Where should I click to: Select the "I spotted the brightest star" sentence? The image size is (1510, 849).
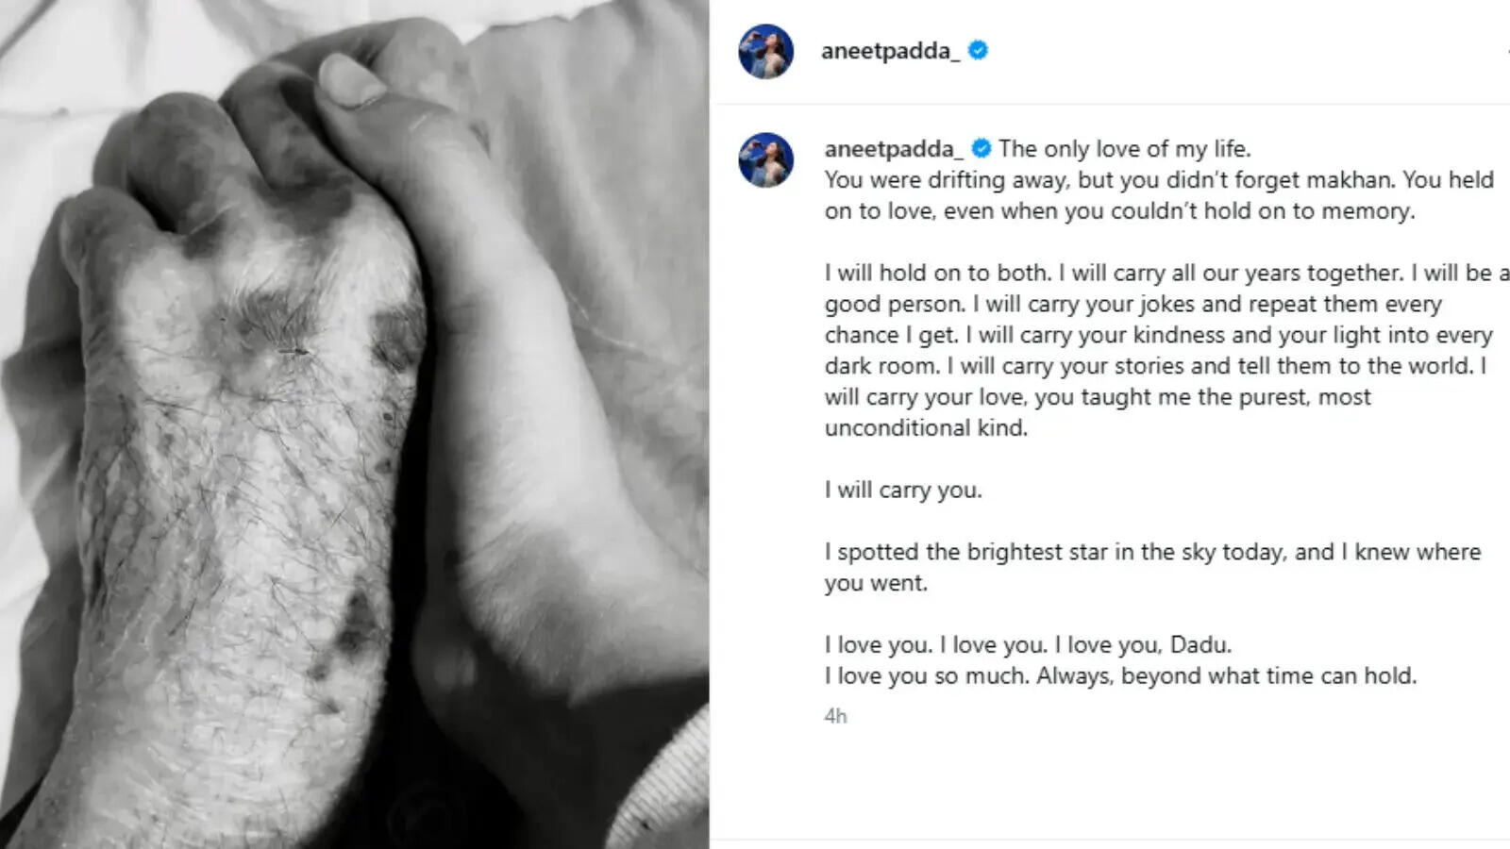(1152, 567)
